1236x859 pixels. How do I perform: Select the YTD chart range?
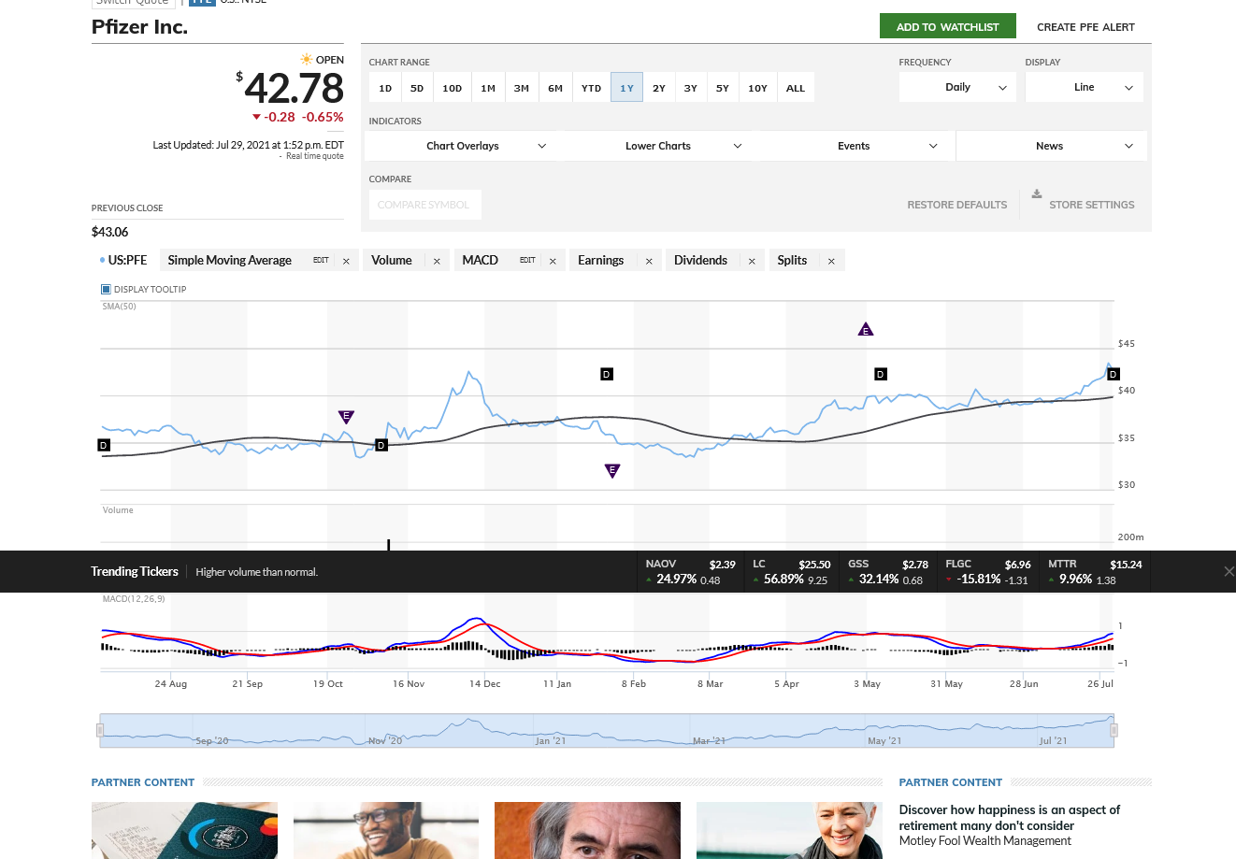click(592, 88)
